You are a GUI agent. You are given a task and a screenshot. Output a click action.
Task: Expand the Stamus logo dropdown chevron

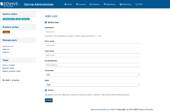(19, 4)
